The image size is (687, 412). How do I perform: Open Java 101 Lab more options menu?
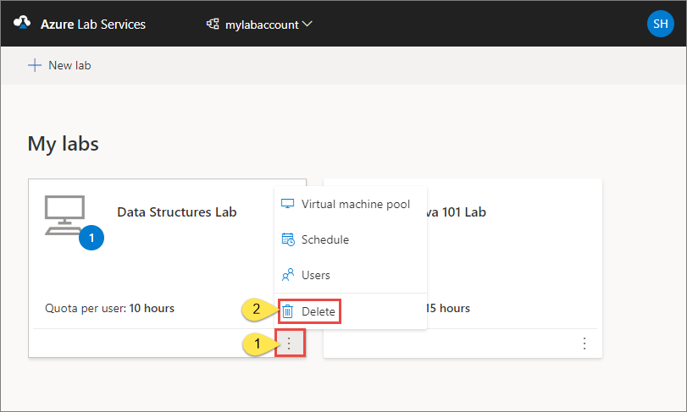(x=584, y=343)
